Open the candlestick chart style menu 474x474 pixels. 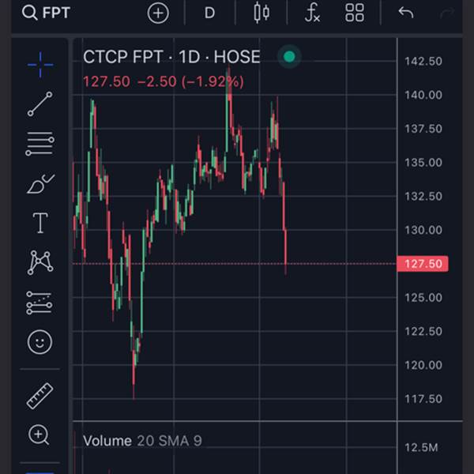[261, 13]
